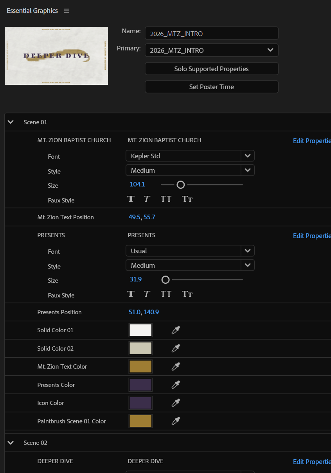Toggle faux bold for PRESENTS text
Screen dimensions: 331x473
[131, 294]
